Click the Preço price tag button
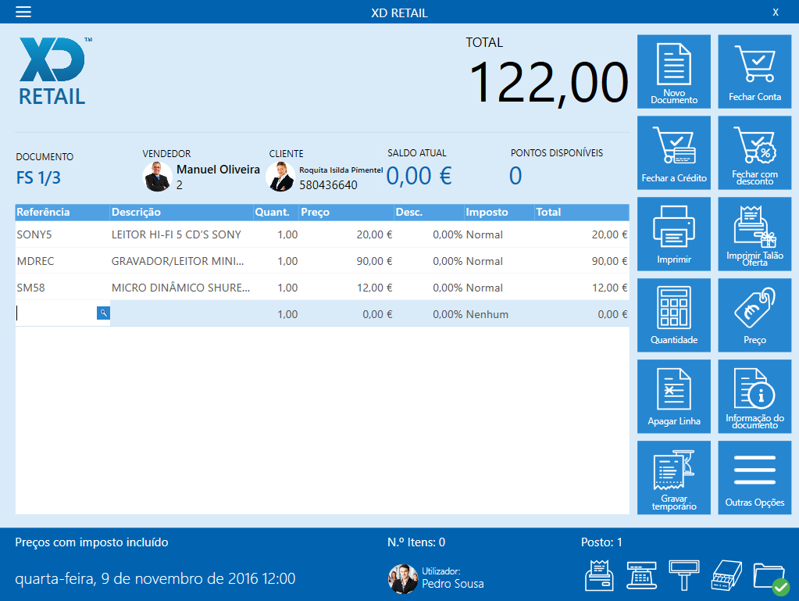The width and height of the screenshot is (799, 601). tap(754, 315)
